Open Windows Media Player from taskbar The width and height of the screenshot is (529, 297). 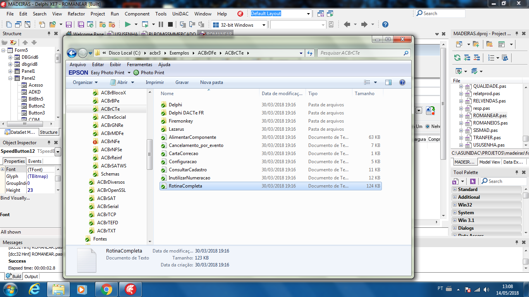(81, 289)
